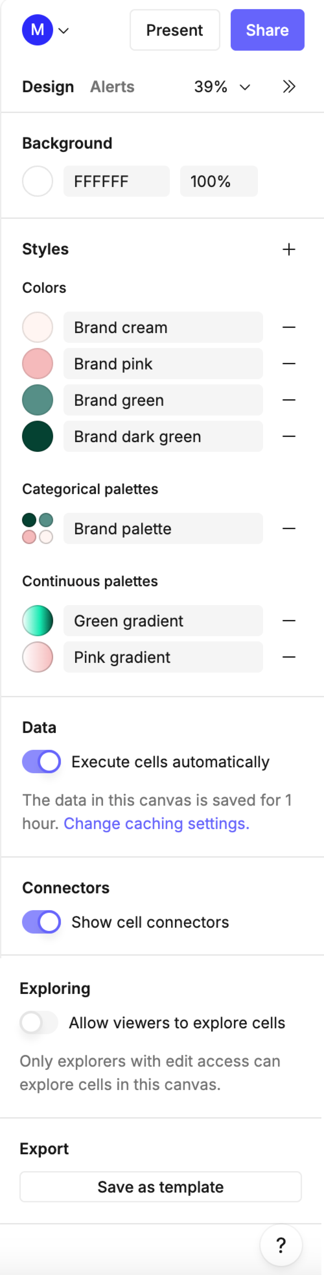This screenshot has width=324, height=1275.
Task: Remove the Brand palette categorical palette
Action: click(x=289, y=529)
